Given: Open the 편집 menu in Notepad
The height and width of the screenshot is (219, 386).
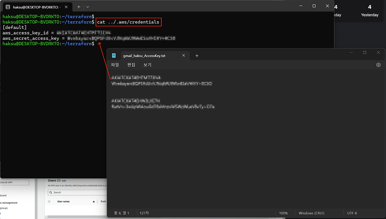Looking at the screenshot, I should pyautogui.click(x=131, y=65).
